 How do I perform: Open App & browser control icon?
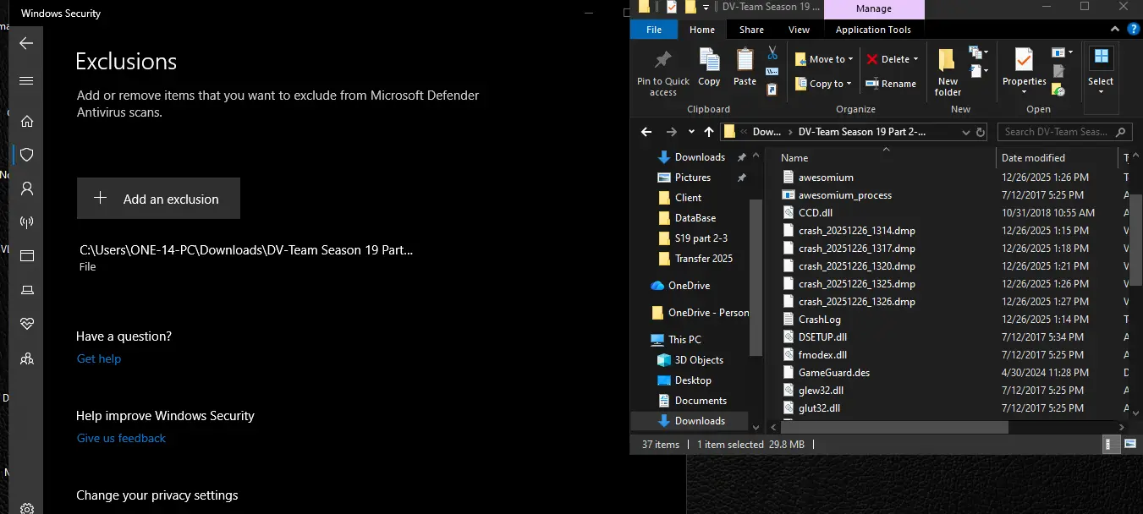(26, 255)
